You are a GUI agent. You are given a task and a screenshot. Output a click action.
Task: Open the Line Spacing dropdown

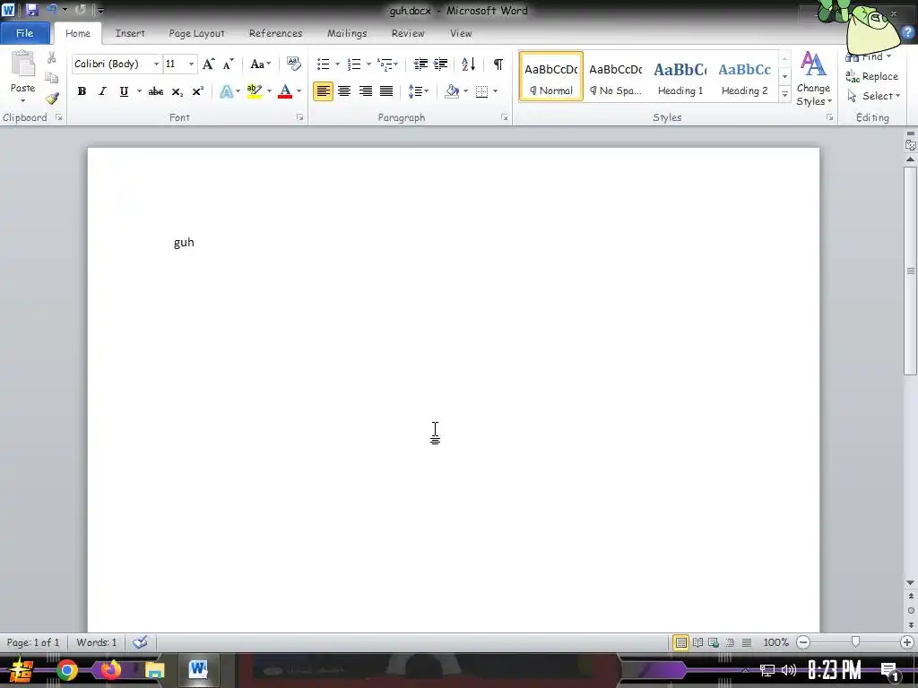pyautogui.click(x=419, y=91)
